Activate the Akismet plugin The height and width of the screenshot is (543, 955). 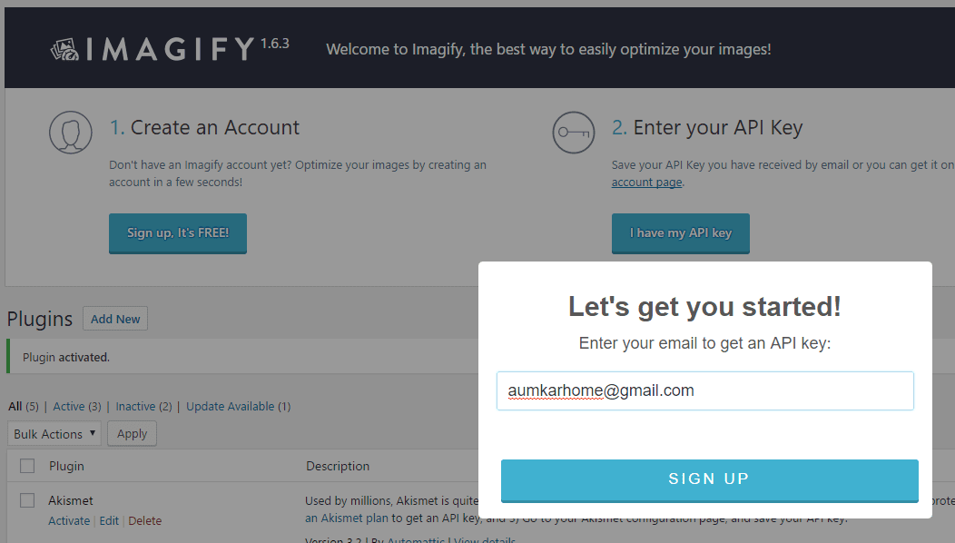tap(69, 521)
